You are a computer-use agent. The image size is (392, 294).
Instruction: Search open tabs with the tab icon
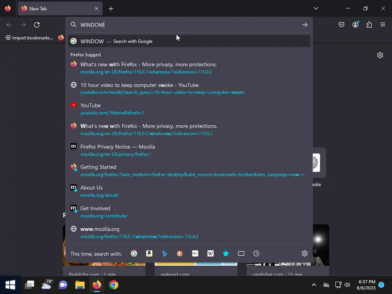tap(241, 253)
